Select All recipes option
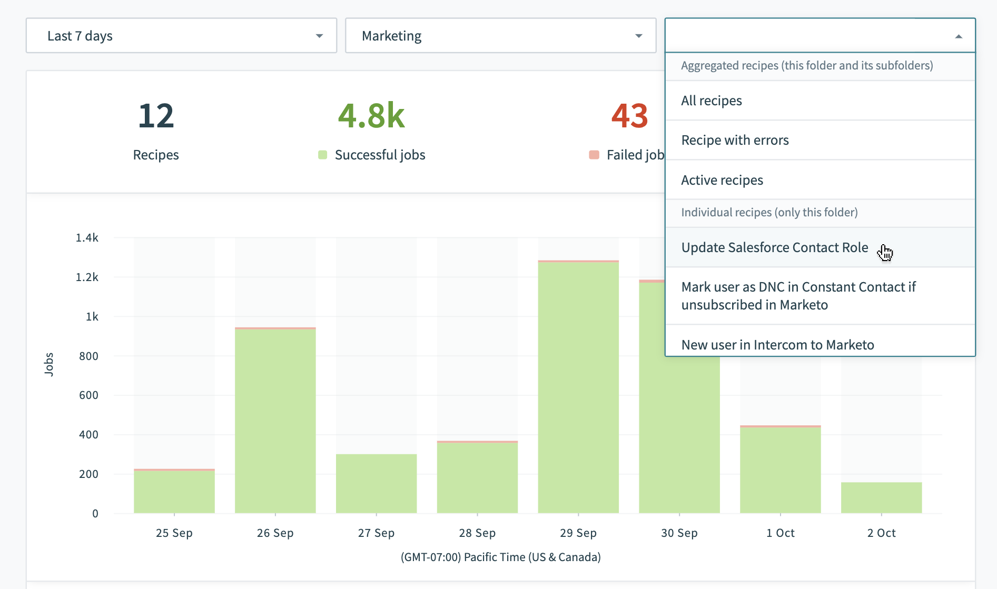Image resolution: width=997 pixels, height=589 pixels. pos(711,101)
